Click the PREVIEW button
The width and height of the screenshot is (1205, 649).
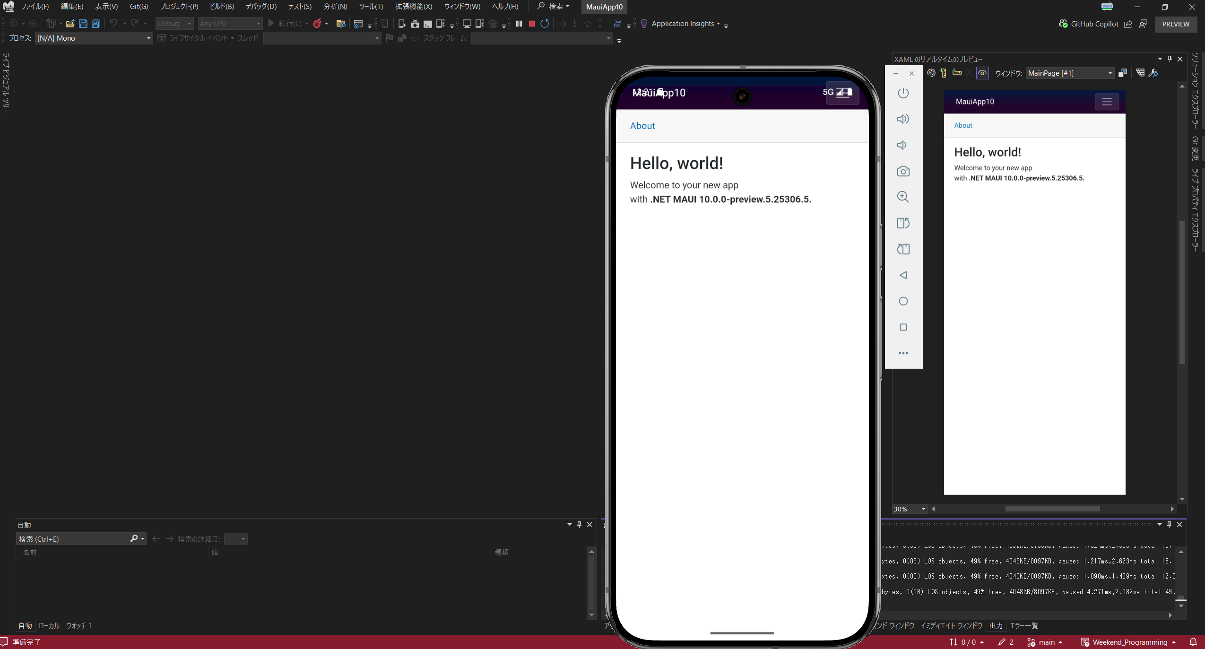(1176, 24)
